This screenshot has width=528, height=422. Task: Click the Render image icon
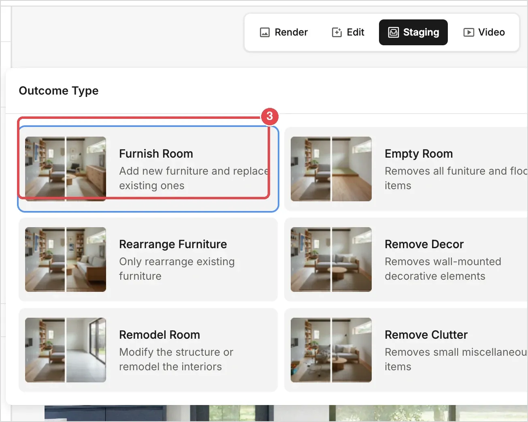265,32
